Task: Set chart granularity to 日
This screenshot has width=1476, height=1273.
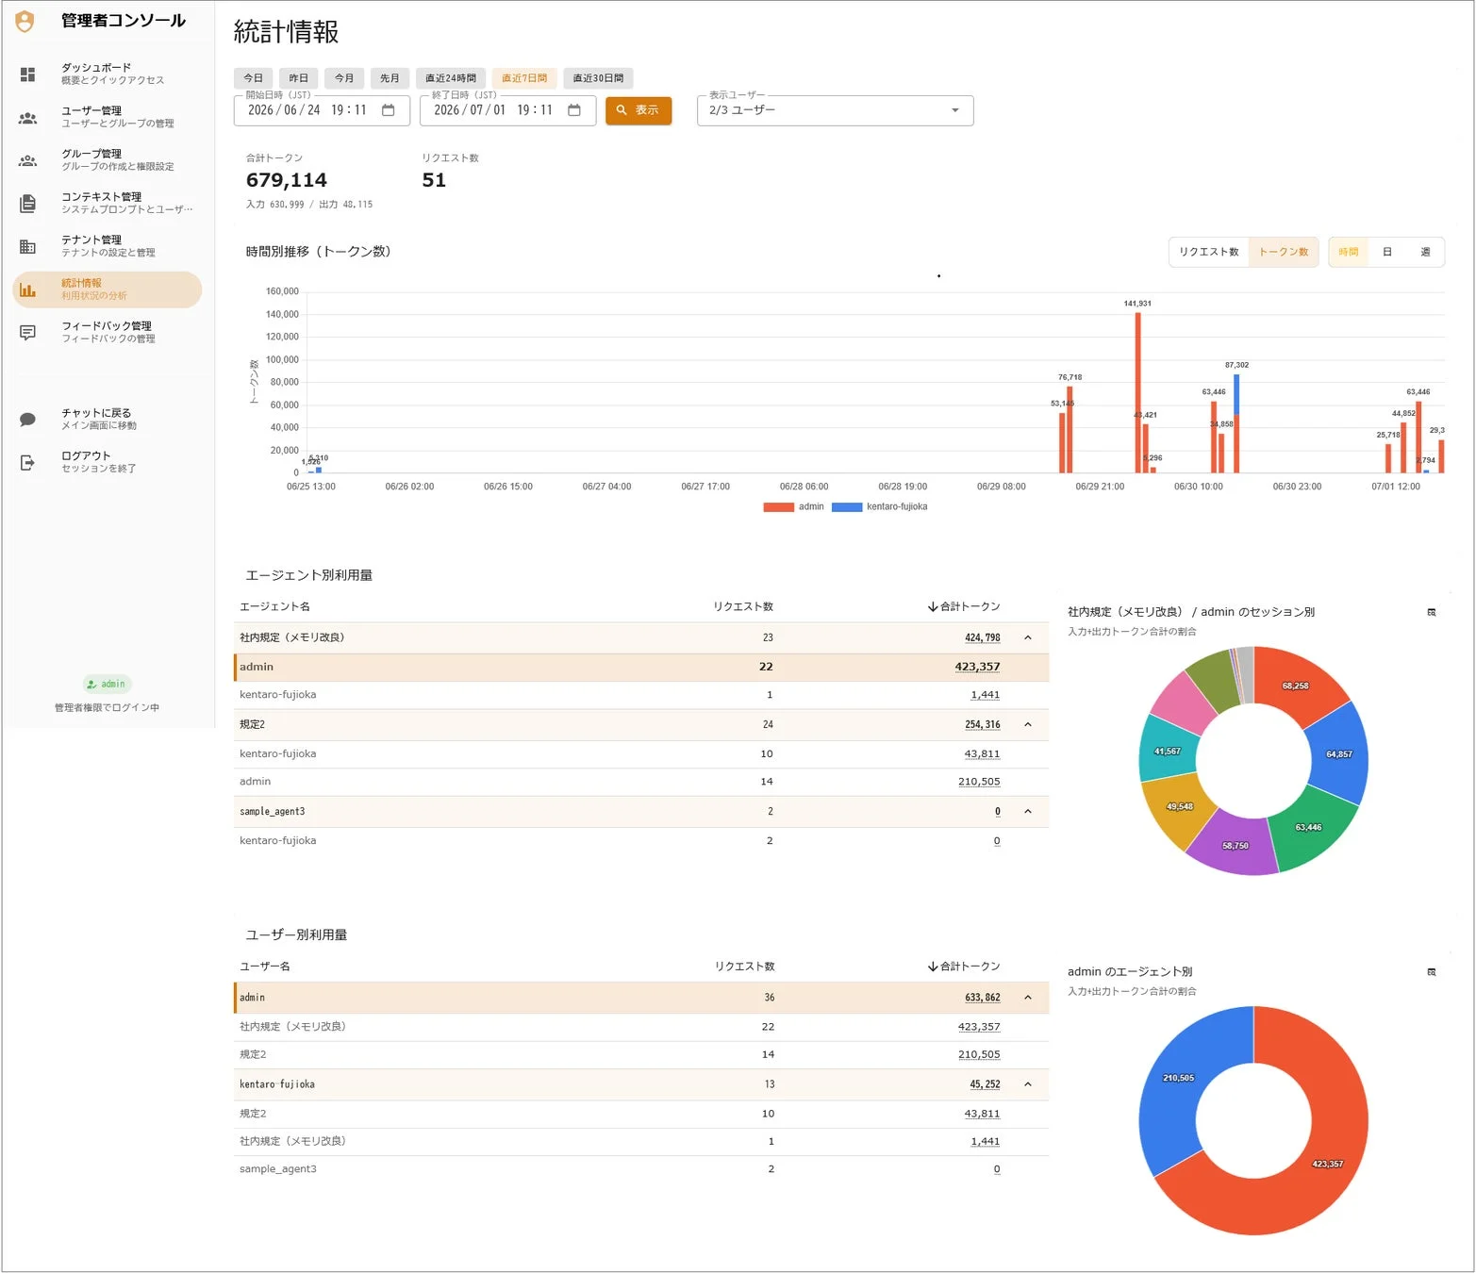Action: pyautogui.click(x=1386, y=253)
